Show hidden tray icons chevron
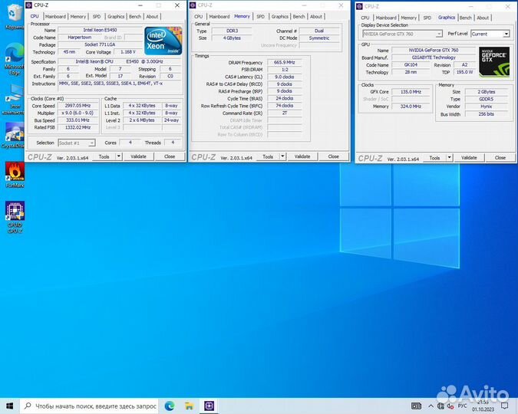Image resolution: width=518 pixels, height=414 pixels. [x=431, y=406]
